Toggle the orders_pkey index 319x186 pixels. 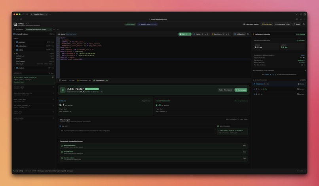click(x=53, y=112)
